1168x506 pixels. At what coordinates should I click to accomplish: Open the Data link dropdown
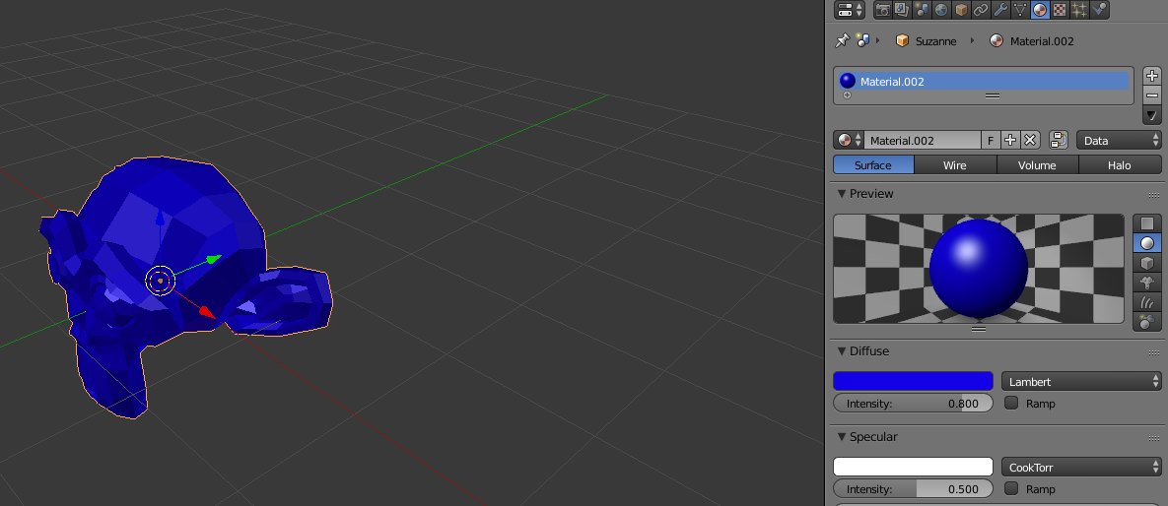(x=1119, y=140)
